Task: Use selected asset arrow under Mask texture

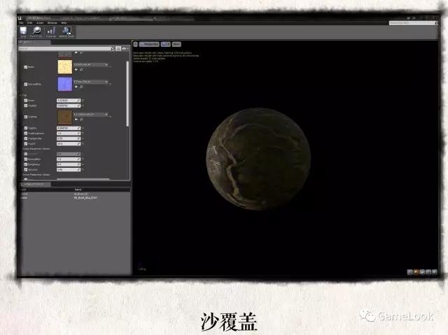Action: [x=76, y=69]
